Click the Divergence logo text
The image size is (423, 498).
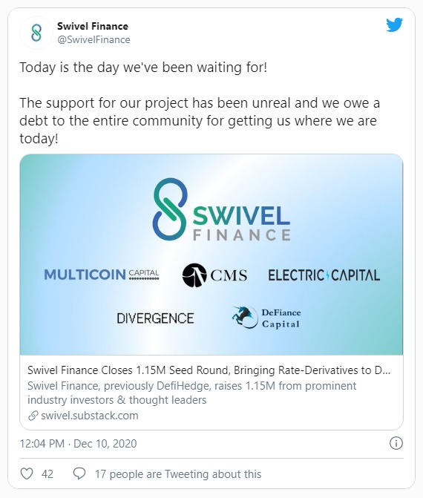[155, 318]
